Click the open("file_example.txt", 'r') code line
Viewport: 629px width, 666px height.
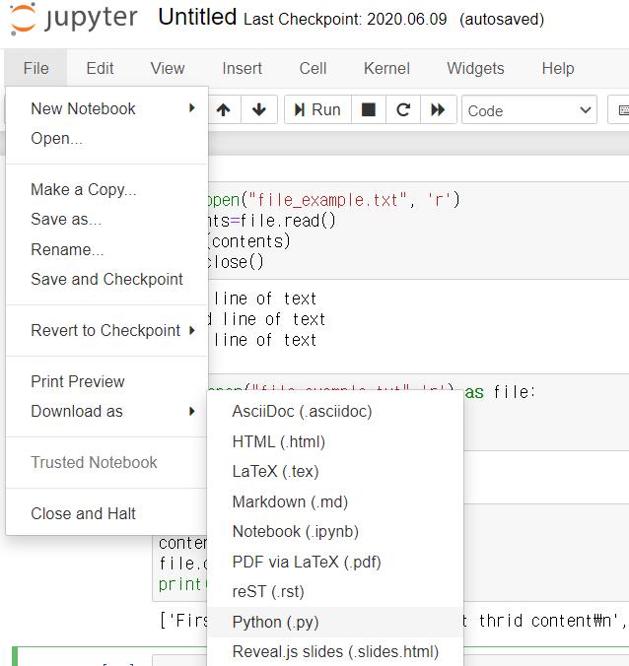pos(334,200)
